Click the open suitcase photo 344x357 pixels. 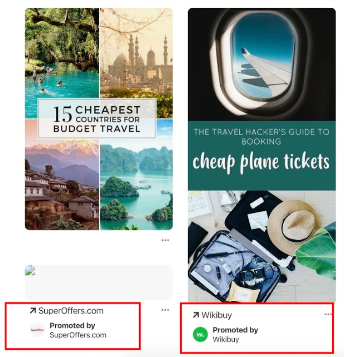click(x=262, y=247)
